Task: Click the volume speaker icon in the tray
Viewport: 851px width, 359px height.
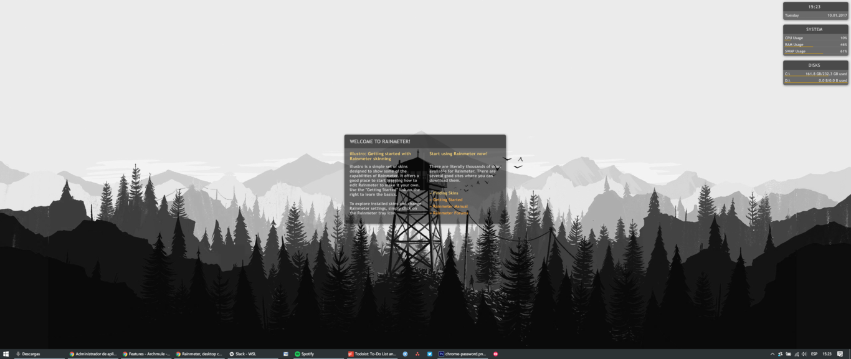Action: [x=804, y=354]
